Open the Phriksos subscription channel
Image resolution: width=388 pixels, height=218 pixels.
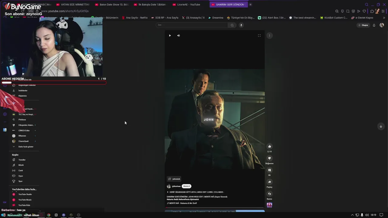pyautogui.click(x=19, y=120)
